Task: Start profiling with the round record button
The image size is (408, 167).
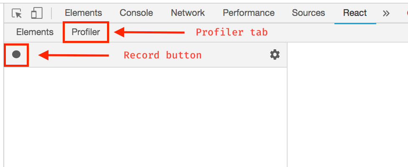Action: pyautogui.click(x=16, y=55)
